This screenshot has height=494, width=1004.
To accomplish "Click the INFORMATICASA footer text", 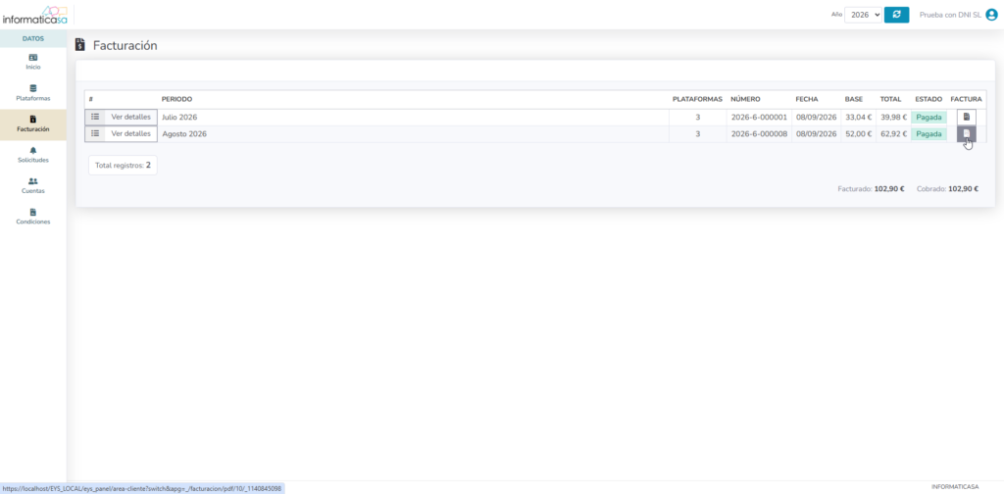I will tap(955, 487).
